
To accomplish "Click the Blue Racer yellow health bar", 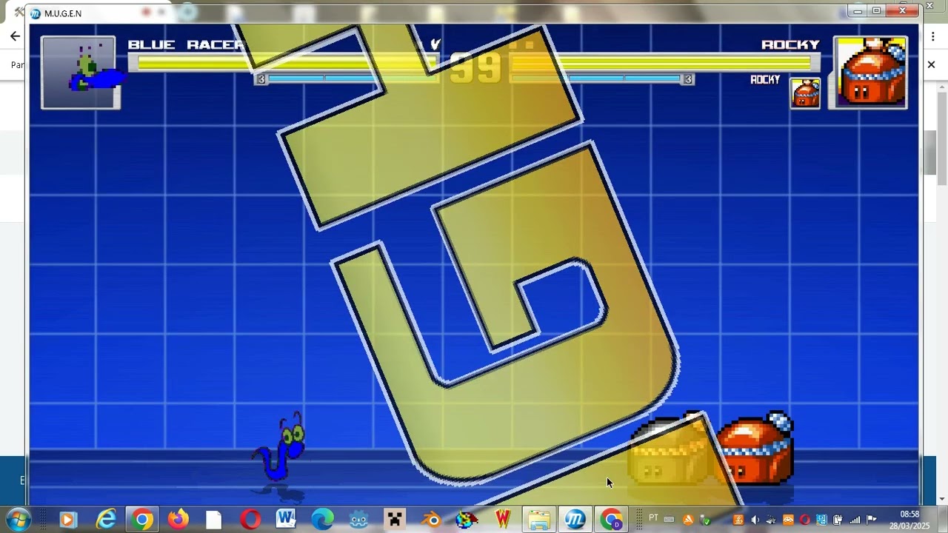I will pos(284,64).
